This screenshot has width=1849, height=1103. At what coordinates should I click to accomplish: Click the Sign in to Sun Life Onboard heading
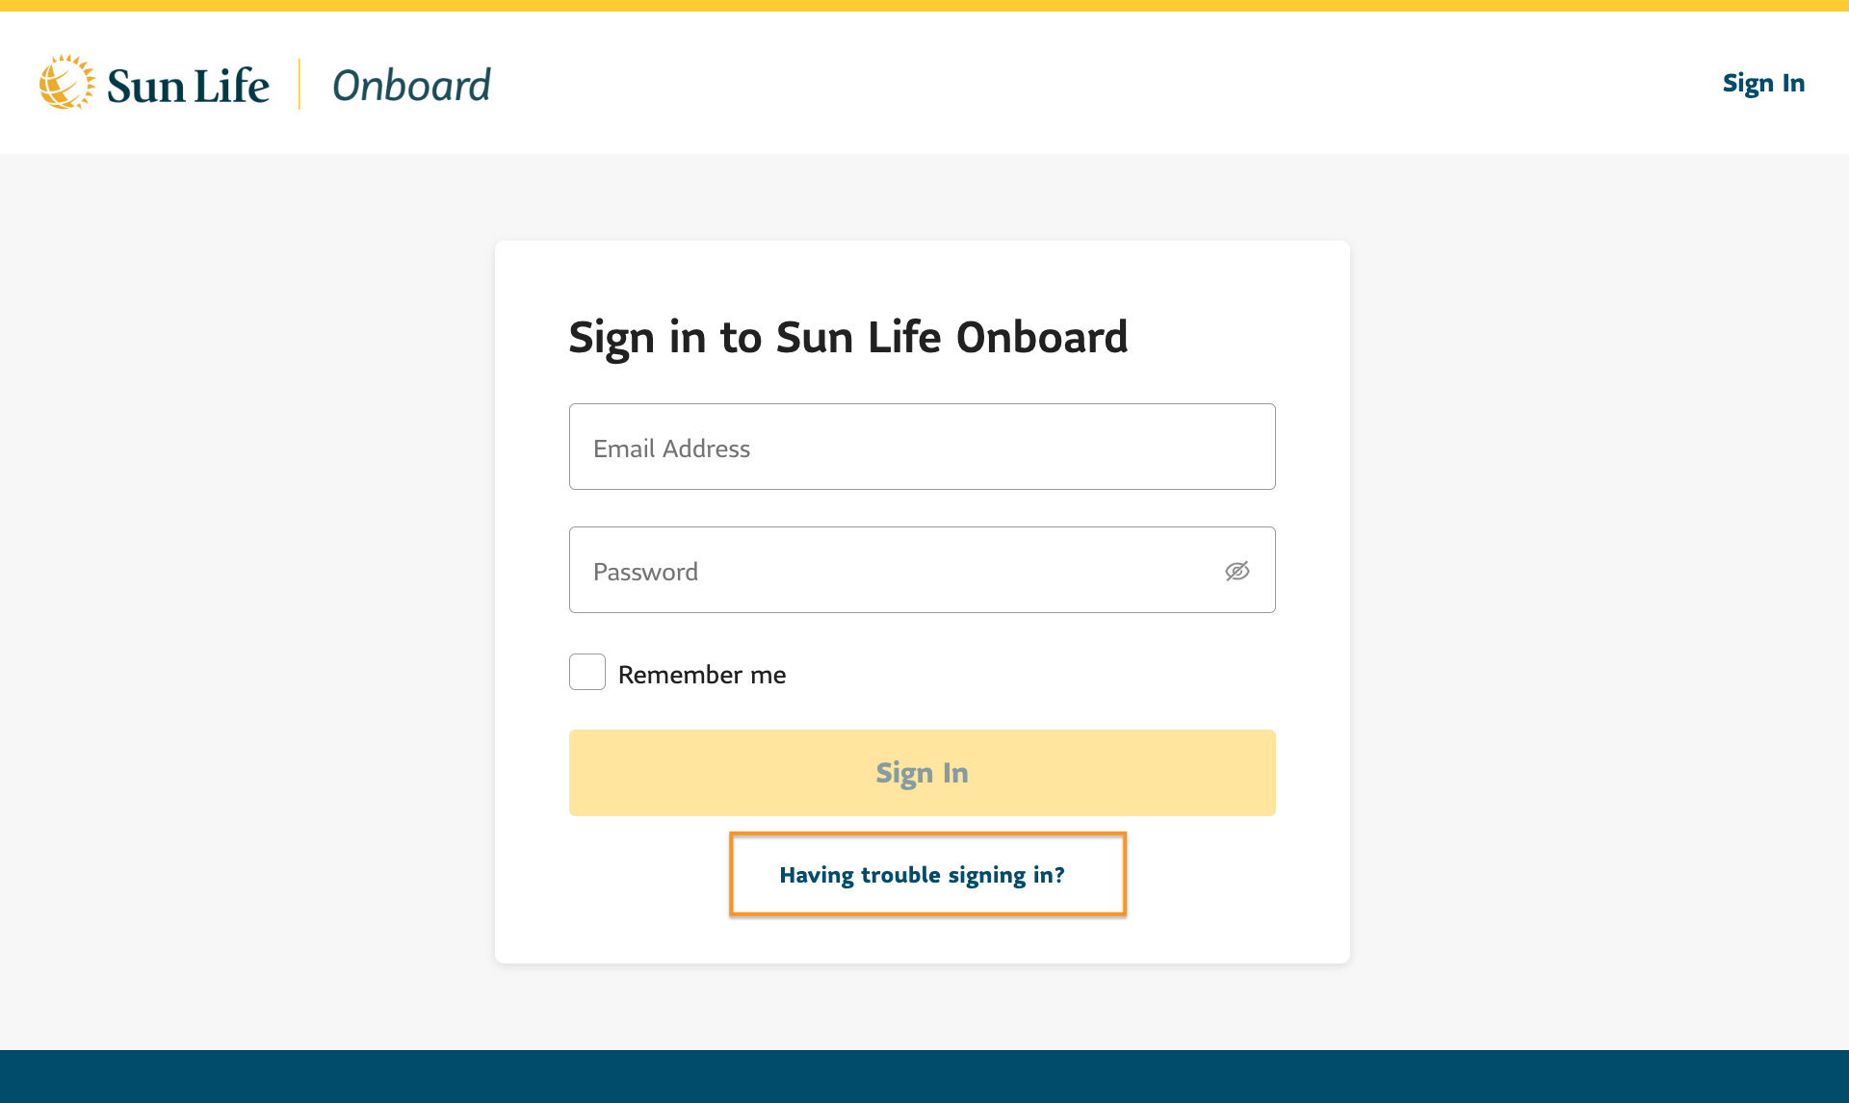click(x=847, y=337)
